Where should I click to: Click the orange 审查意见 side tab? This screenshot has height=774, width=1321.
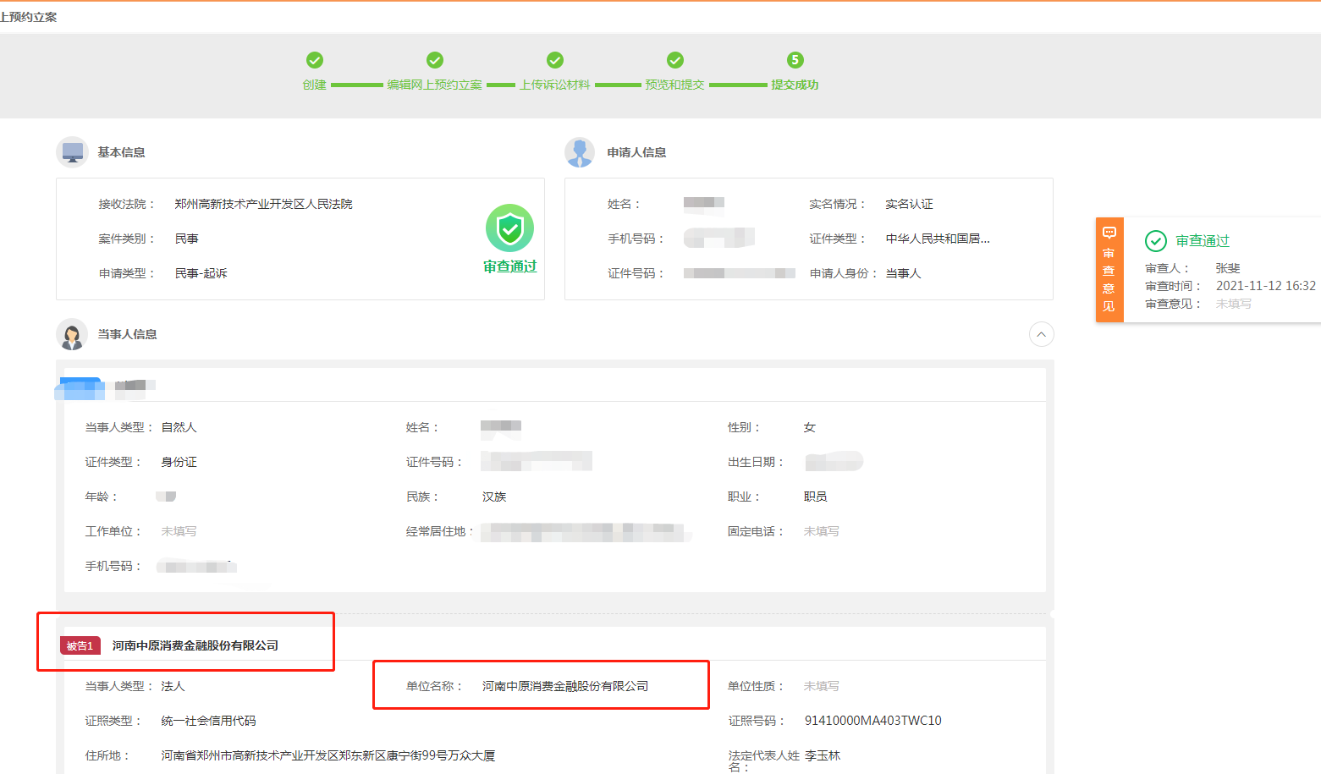[x=1109, y=270]
